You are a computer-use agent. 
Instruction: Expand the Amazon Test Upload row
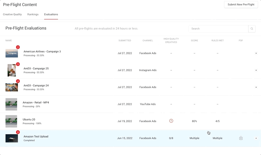(256, 138)
